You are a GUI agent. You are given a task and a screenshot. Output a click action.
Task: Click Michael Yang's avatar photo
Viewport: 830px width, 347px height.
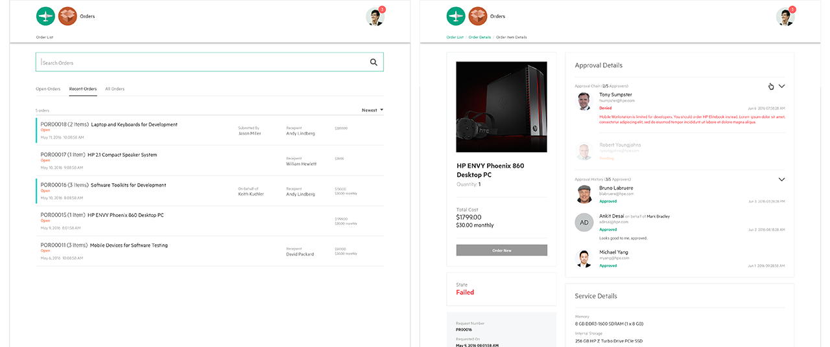tap(585, 258)
